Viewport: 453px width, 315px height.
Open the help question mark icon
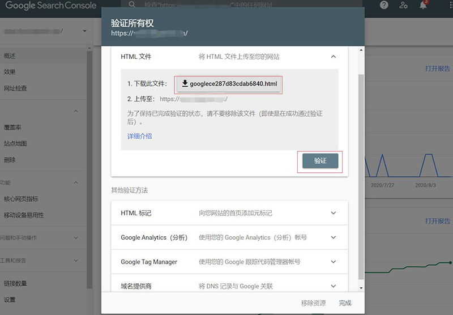[384, 5]
